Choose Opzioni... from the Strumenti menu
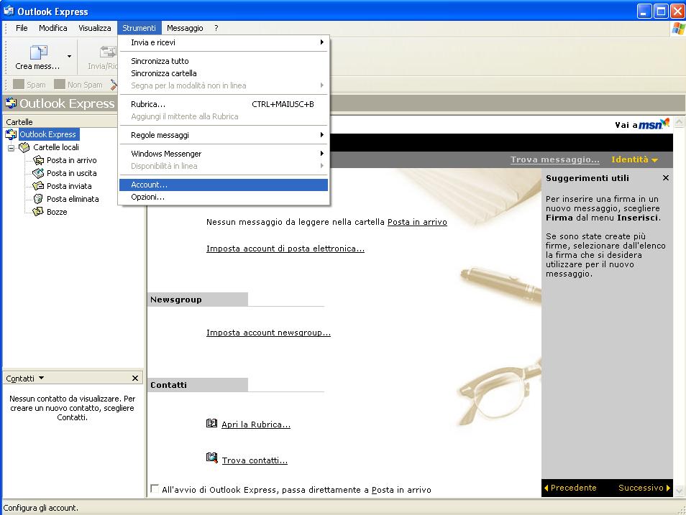This screenshot has height=515, width=686. pos(224,198)
